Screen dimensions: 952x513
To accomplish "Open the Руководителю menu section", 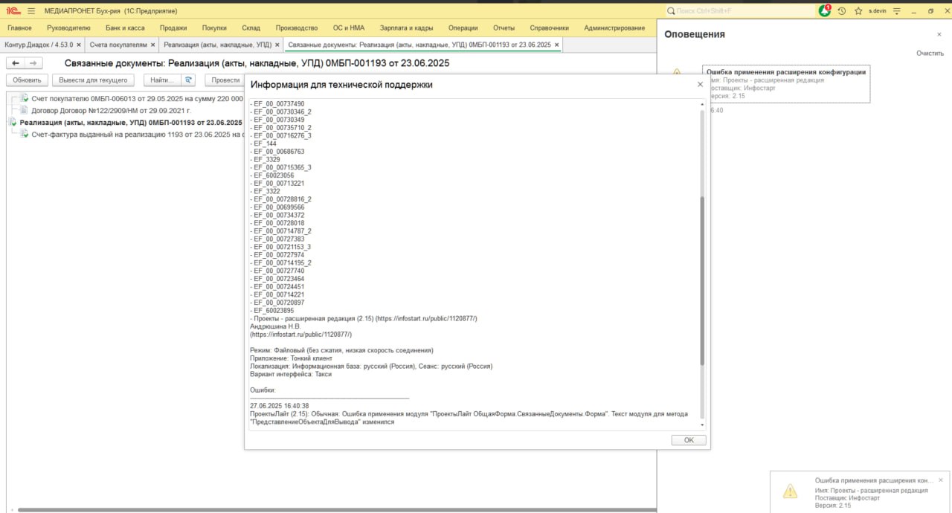I will click(x=68, y=28).
